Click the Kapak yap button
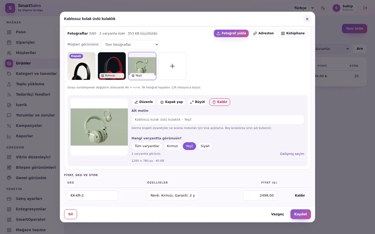 tap(171, 102)
